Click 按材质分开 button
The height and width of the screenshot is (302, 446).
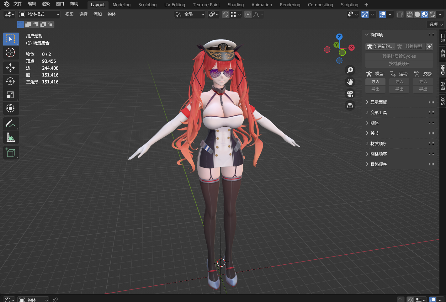399,64
